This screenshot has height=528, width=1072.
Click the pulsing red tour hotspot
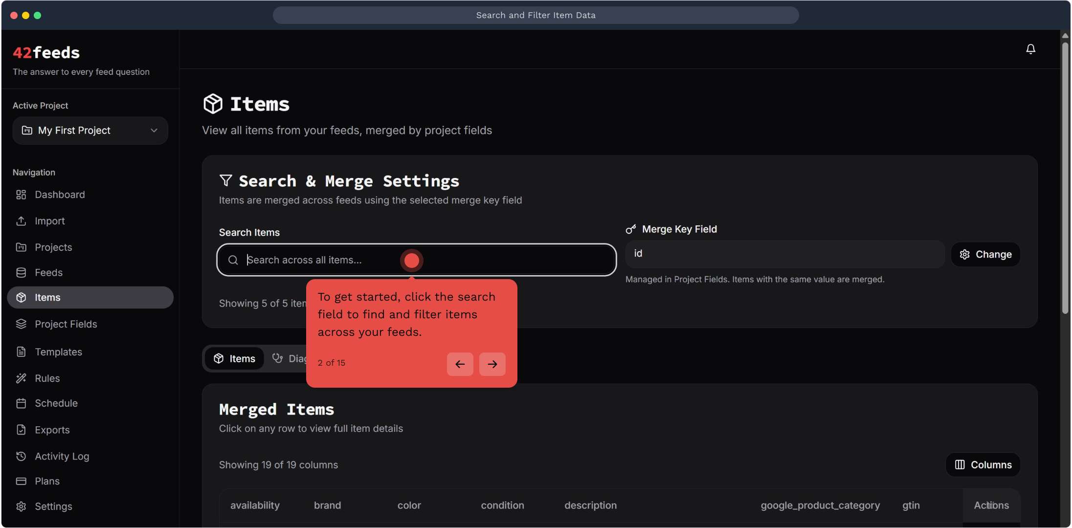click(x=411, y=260)
